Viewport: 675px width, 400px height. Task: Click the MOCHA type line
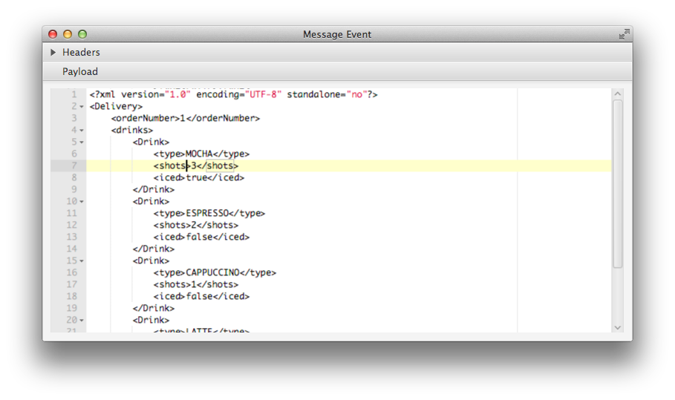(201, 154)
